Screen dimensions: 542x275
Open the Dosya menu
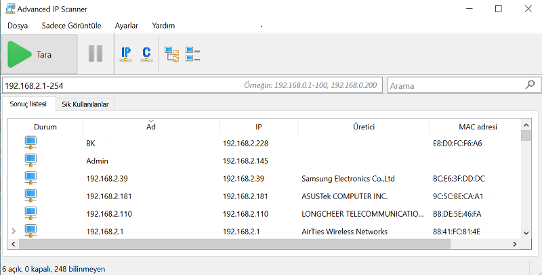pyautogui.click(x=18, y=26)
